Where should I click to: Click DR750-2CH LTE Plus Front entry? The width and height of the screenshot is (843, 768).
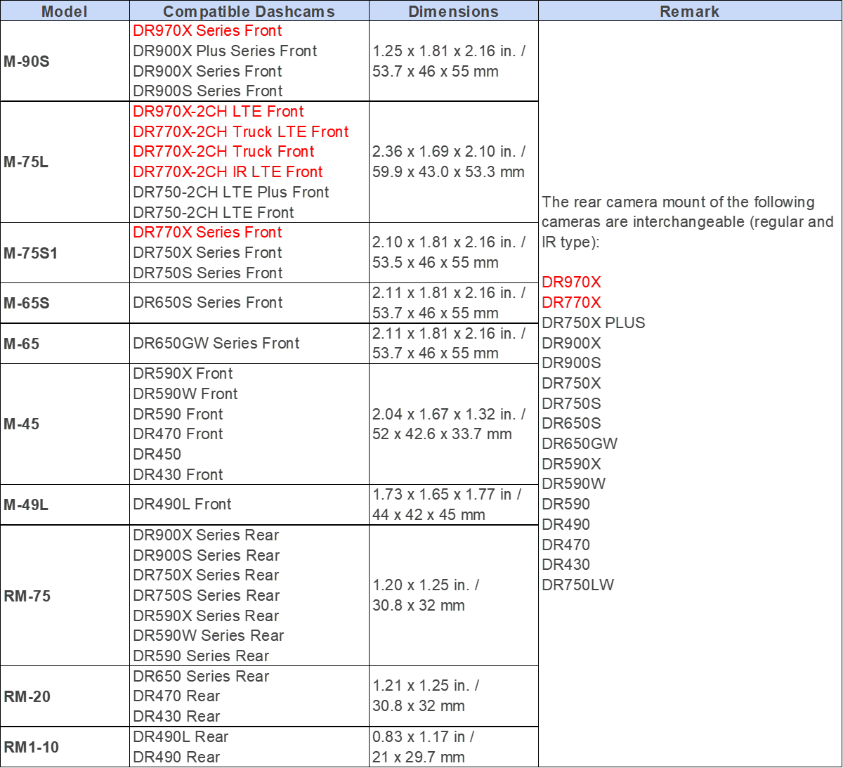pos(231,193)
